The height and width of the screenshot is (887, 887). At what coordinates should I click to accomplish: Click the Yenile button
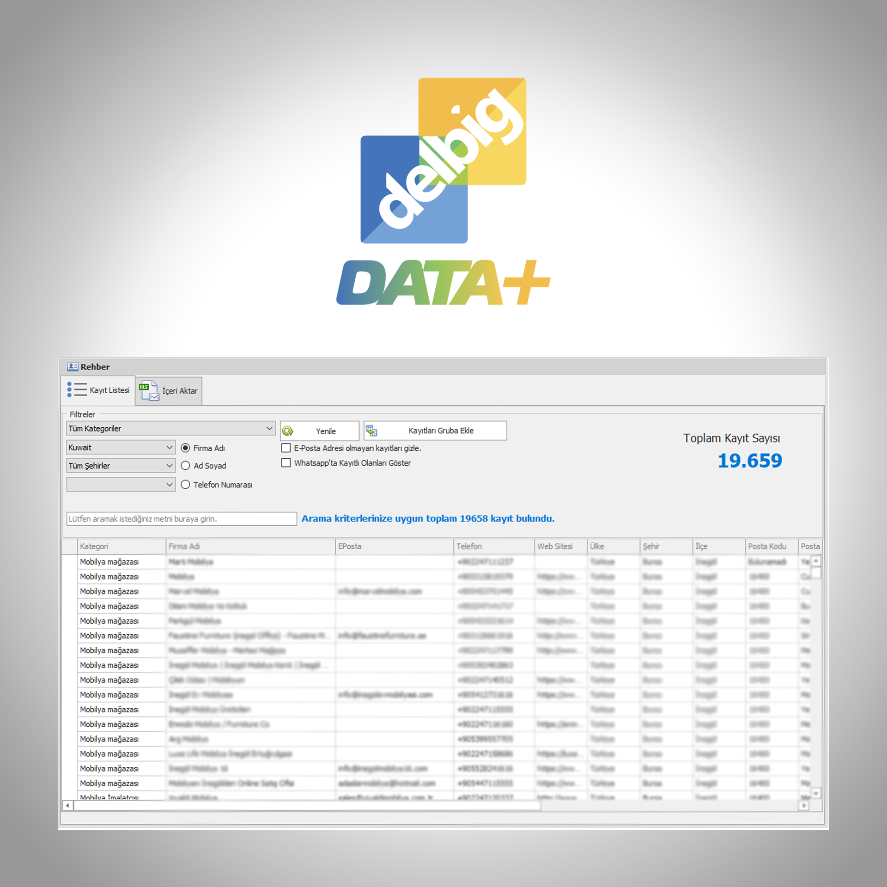click(x=320, y=431)
